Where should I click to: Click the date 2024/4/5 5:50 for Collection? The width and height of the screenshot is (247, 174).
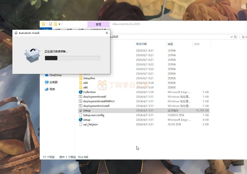click(145, 92)
